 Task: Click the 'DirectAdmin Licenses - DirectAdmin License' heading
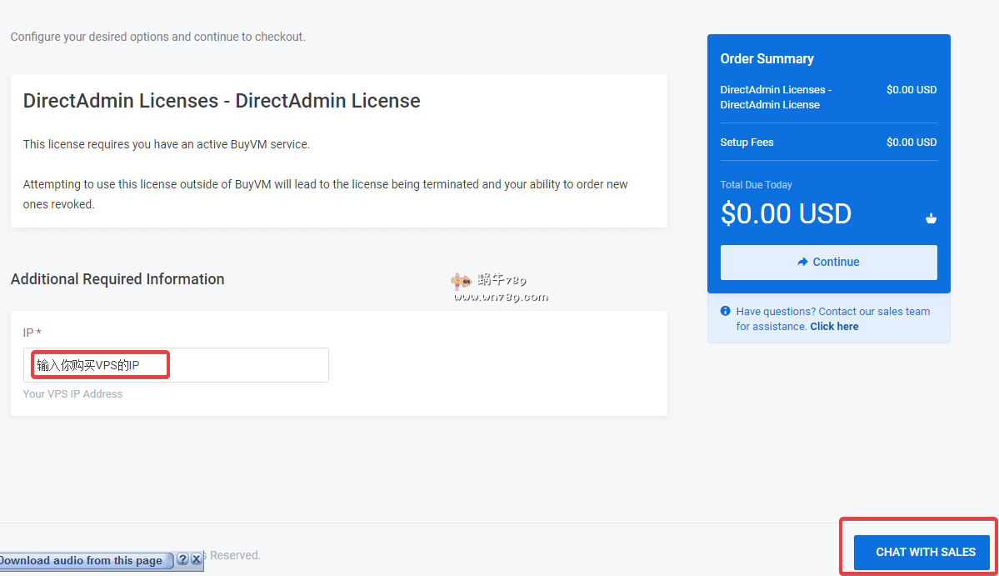pos(222,101)
